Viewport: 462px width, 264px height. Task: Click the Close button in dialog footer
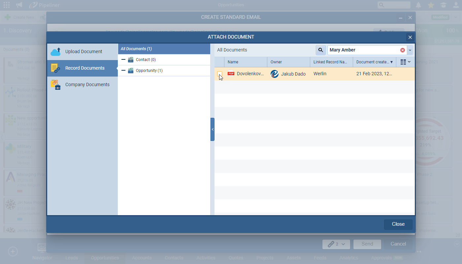tap(398, 224)
